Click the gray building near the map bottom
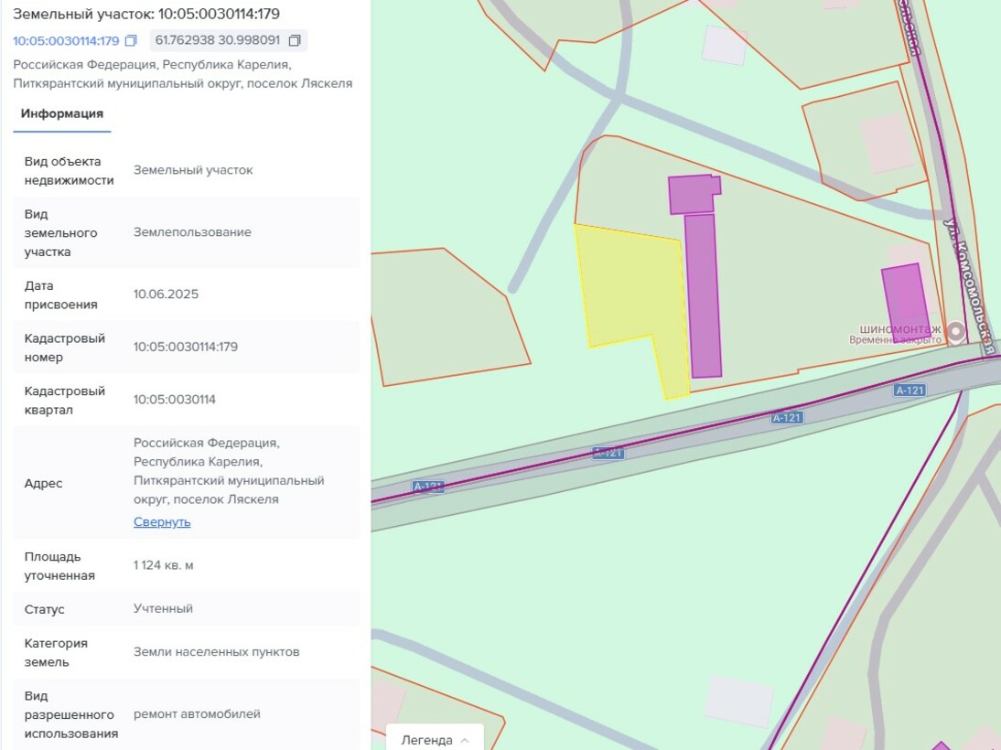Image resolution: width=1001 pixels, height=750 pixels. [738, 702]
